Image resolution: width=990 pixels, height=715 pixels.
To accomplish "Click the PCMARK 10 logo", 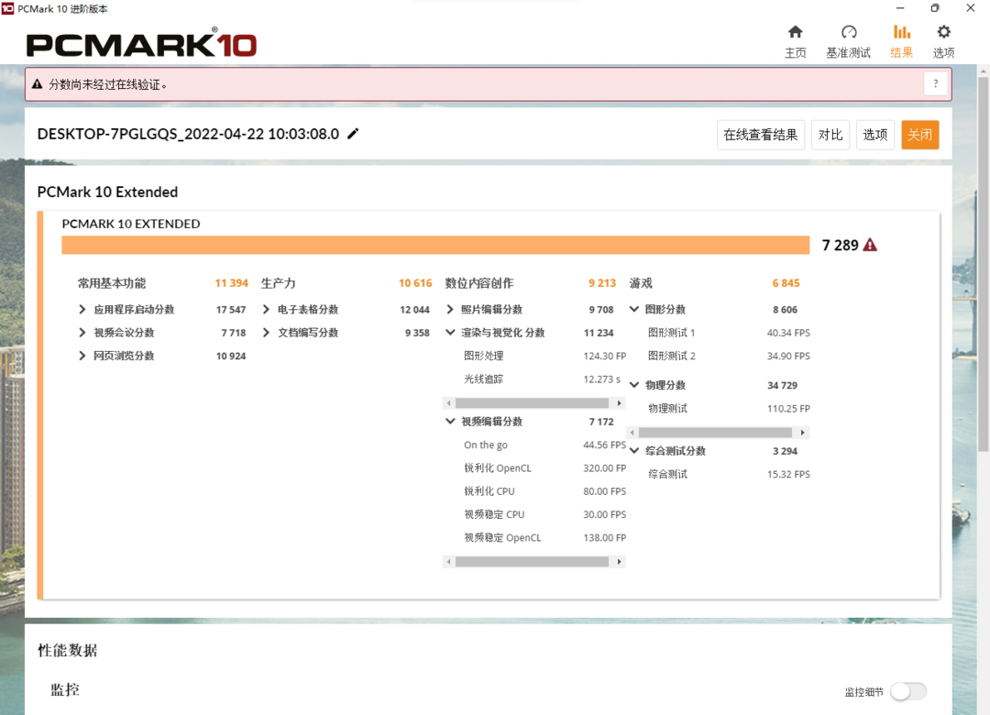I will tap(141, 43).
